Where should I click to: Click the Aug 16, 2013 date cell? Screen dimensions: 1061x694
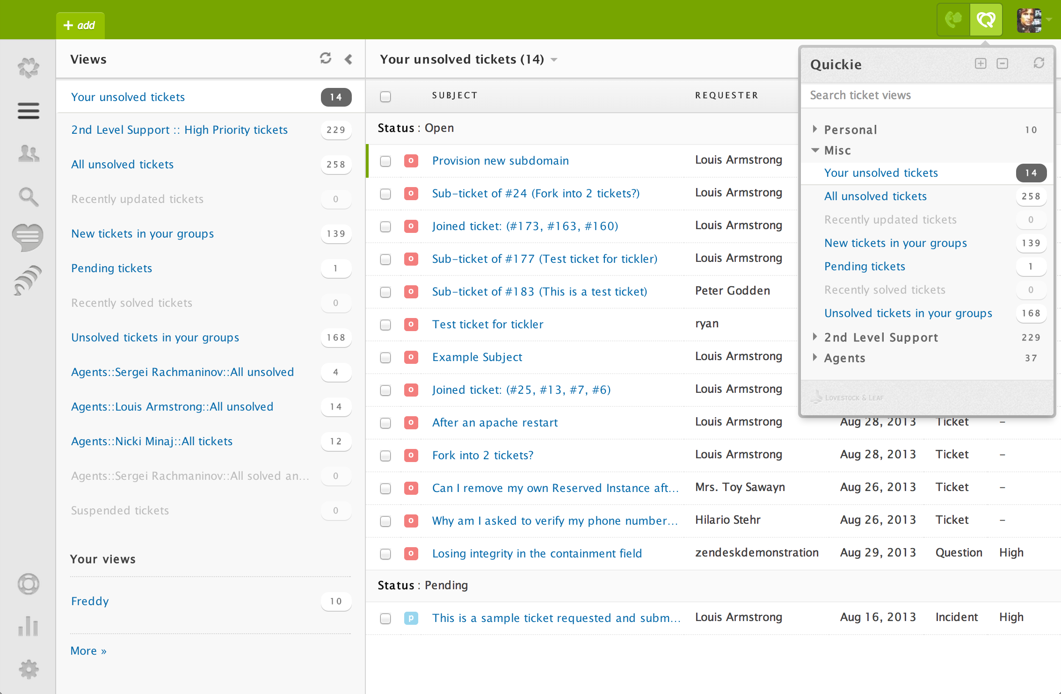[x=878, y=617]
